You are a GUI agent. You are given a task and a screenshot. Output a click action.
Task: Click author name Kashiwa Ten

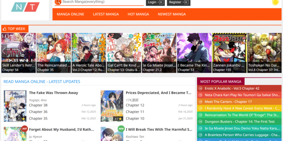point(135,137)
